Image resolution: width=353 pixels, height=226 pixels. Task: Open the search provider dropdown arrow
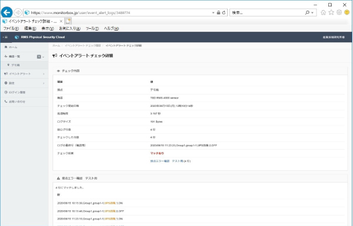coord(312,13)
